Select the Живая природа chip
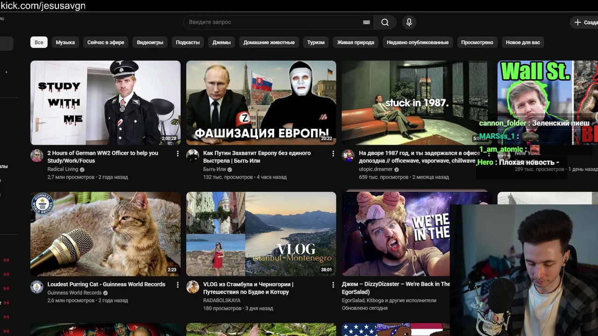Screen dimensions: 598x336 pos(356,42)
